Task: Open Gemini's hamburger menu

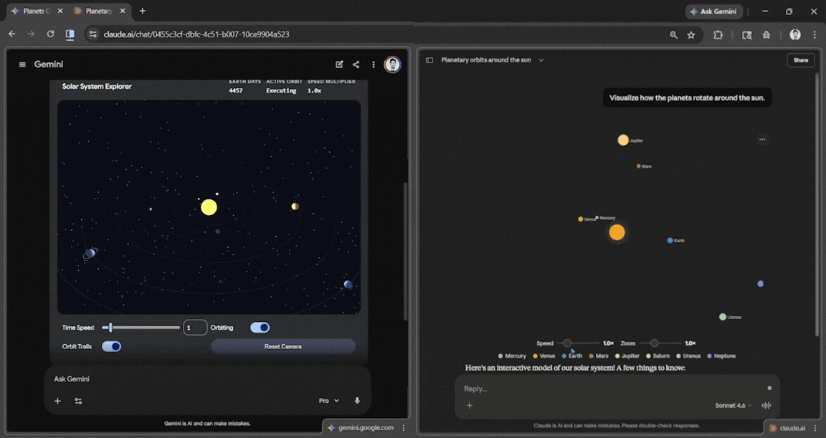Action: (x=22, y=64)
